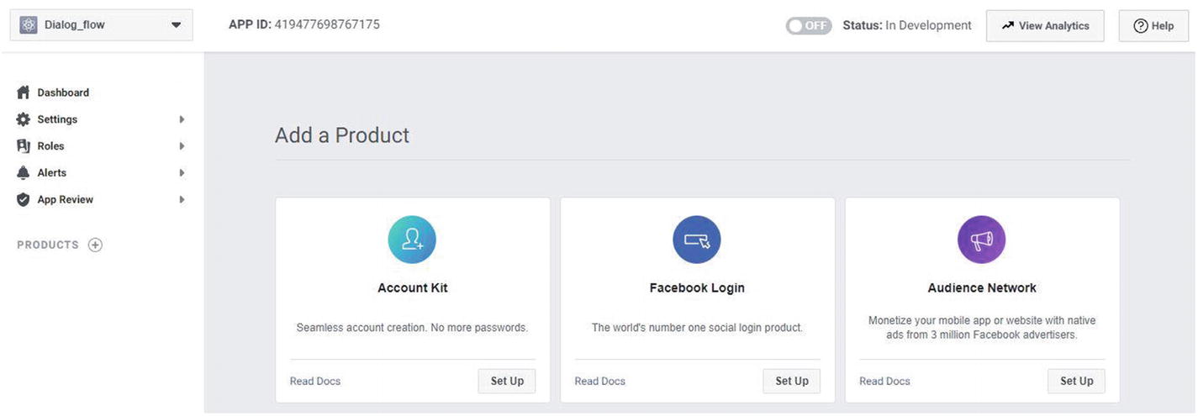The image size is (1198, 416).
Task: Click Set Up for Facebook Login
Action: [792, 381]
